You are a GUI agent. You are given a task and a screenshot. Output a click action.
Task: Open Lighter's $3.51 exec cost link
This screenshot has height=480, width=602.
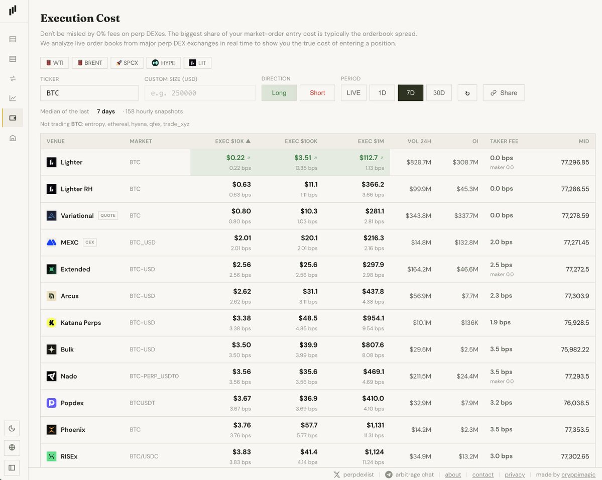(306, 158)
